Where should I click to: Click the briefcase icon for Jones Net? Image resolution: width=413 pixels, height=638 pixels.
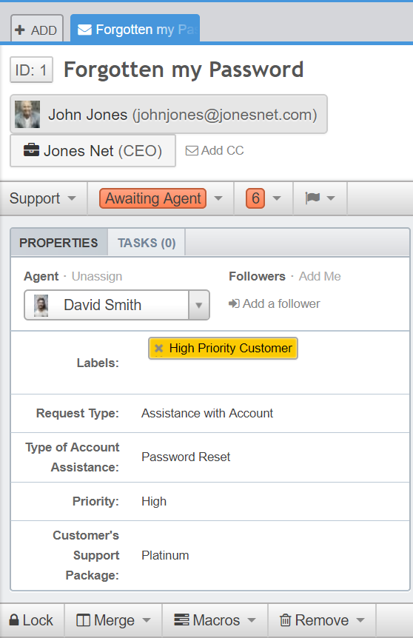(x=31, y=150)
